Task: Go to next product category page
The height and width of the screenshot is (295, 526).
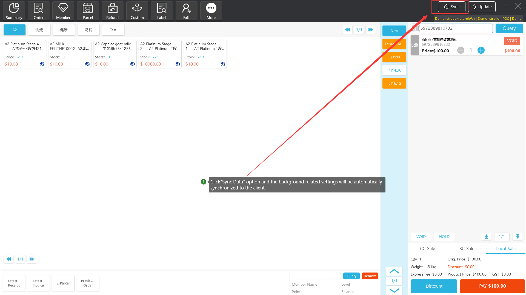Action: pyautogui.click(x=371, y=30)
